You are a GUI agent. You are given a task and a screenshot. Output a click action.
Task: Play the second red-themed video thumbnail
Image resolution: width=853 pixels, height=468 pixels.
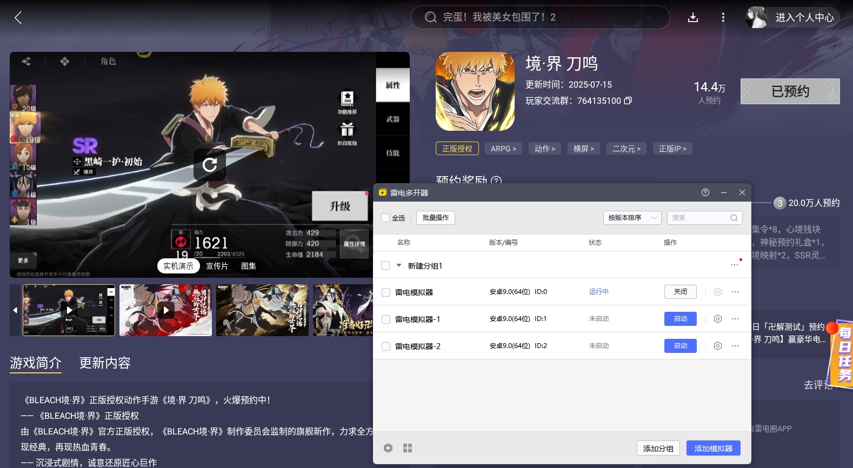point(165,310)
